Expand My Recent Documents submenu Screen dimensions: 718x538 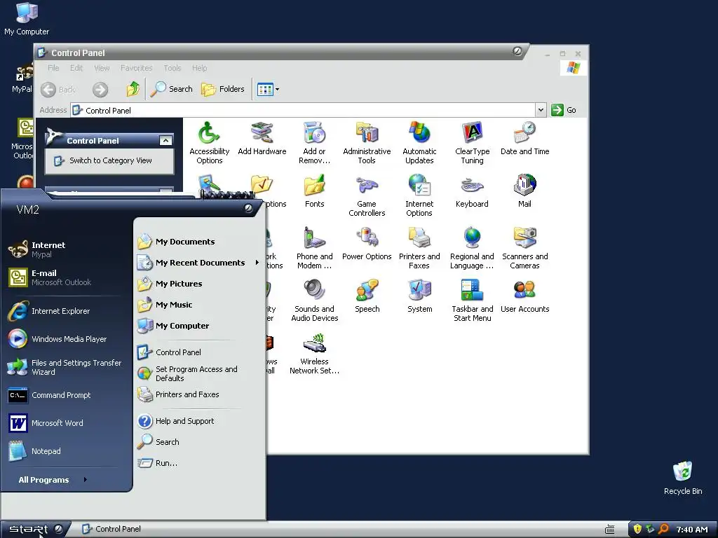coord(199,263)
